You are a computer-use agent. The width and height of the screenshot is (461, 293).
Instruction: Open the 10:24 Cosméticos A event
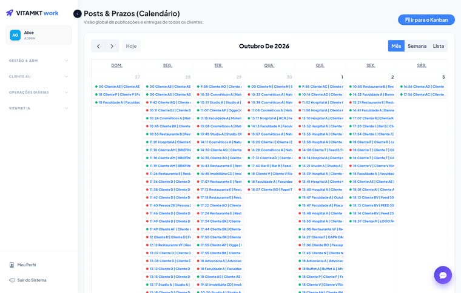point(168,118)
